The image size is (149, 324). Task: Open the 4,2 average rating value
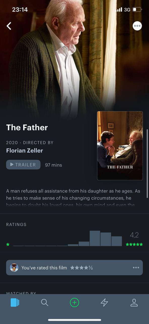[134, 235]
